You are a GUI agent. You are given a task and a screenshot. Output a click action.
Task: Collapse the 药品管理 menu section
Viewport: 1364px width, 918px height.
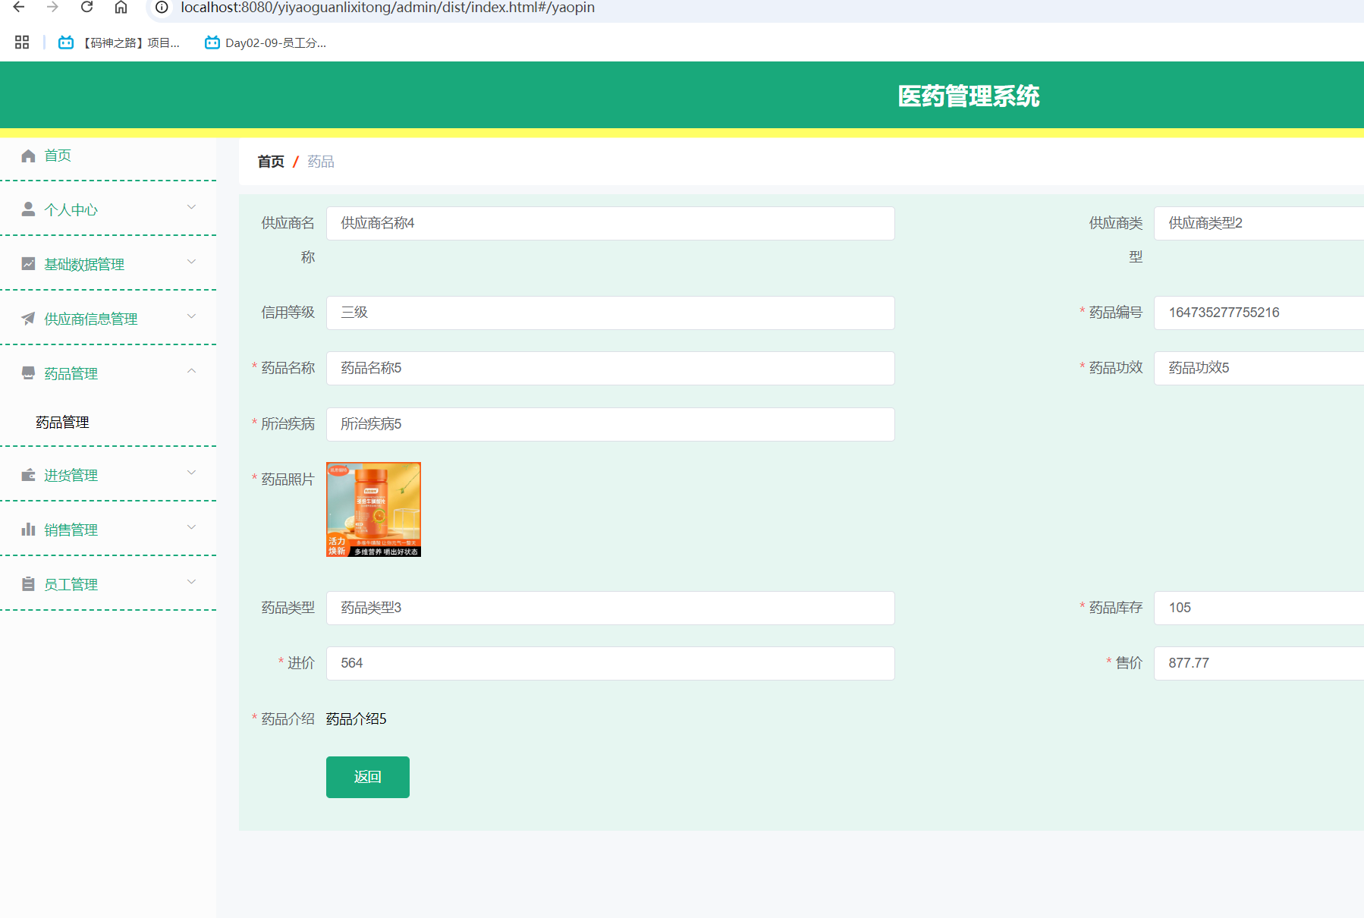(191, 370)
